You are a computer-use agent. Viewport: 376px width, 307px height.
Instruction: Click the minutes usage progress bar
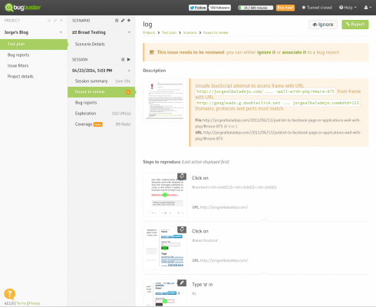click(256, 8)
